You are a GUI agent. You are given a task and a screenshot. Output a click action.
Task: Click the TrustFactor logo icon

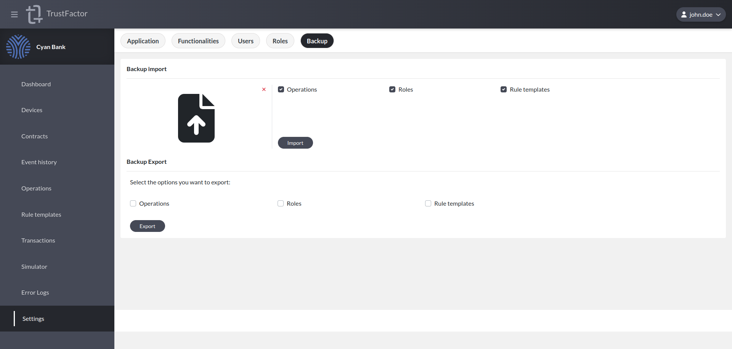[x=34, y=14]
